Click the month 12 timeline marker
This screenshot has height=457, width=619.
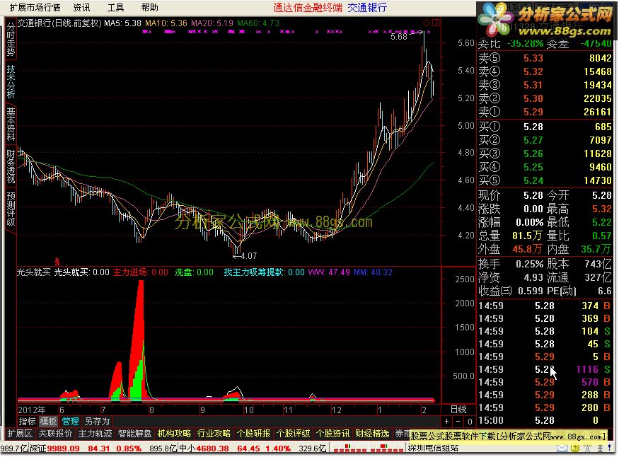pos(336,410)
